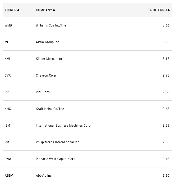
Task: Click the TICKER column header
Action: click(x=11, y=10)
